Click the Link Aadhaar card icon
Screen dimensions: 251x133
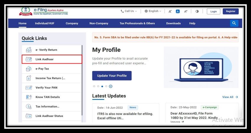(29, 59)
